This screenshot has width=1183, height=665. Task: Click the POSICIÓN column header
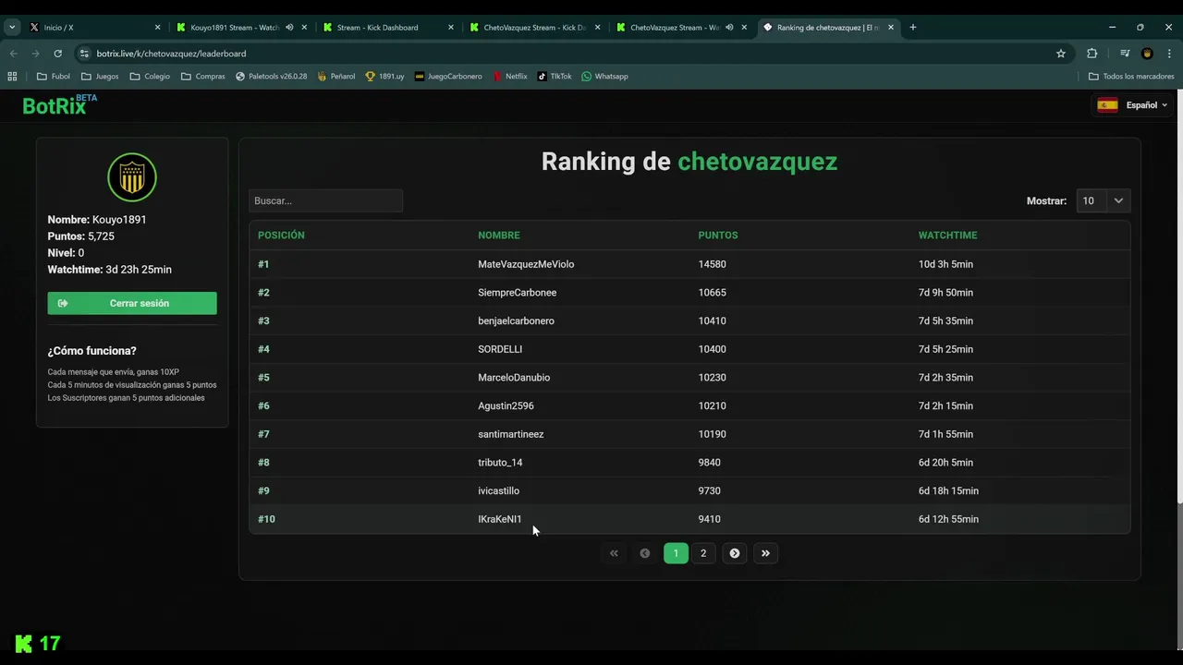point(281,236)
